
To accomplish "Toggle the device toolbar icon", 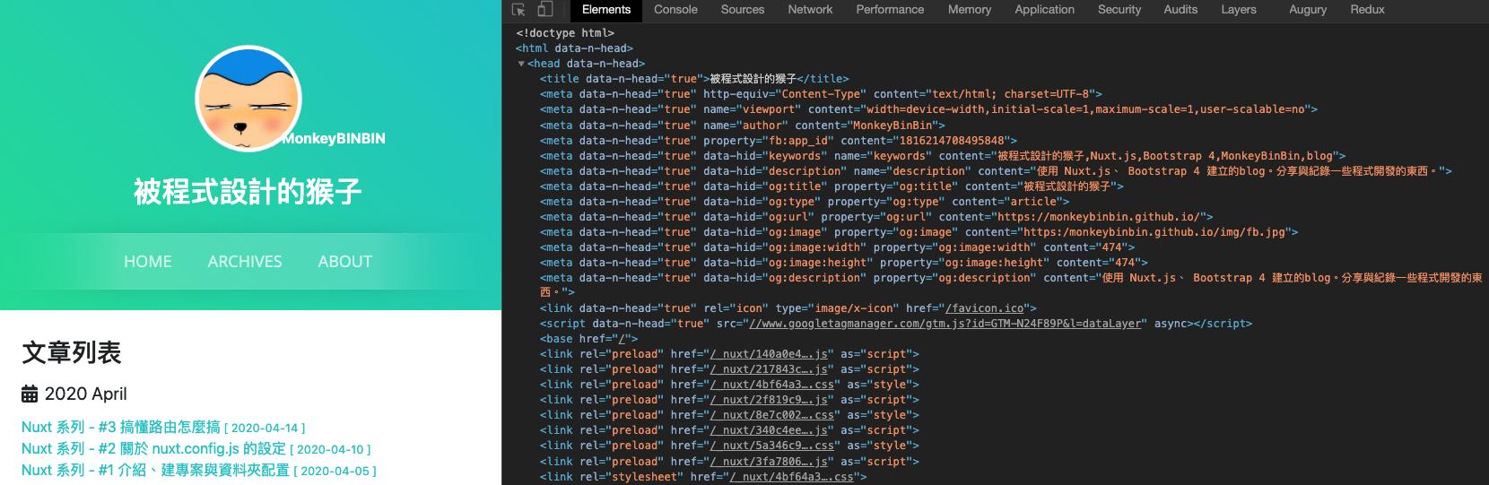I will 544,10.
